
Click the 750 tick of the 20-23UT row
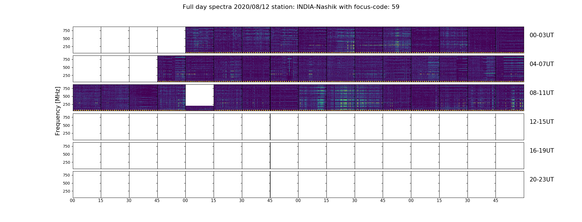[x=67, y=175]
